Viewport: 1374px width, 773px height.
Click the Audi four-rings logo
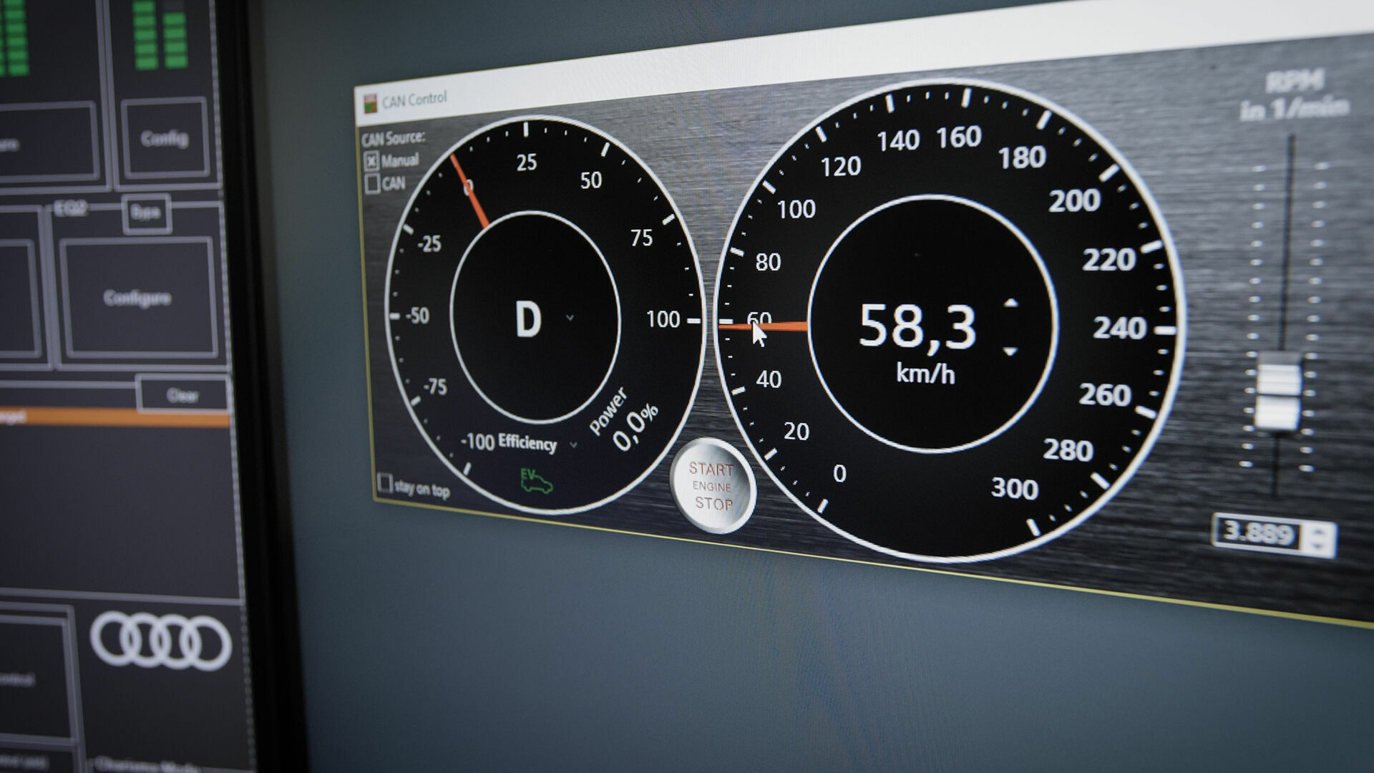[x=161, y=641]
